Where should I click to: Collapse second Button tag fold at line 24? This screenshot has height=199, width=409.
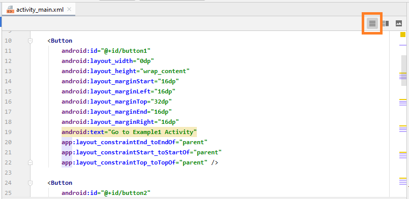30,183
